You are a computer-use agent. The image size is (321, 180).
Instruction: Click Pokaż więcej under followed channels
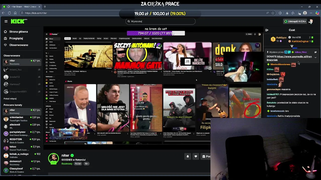10,98
